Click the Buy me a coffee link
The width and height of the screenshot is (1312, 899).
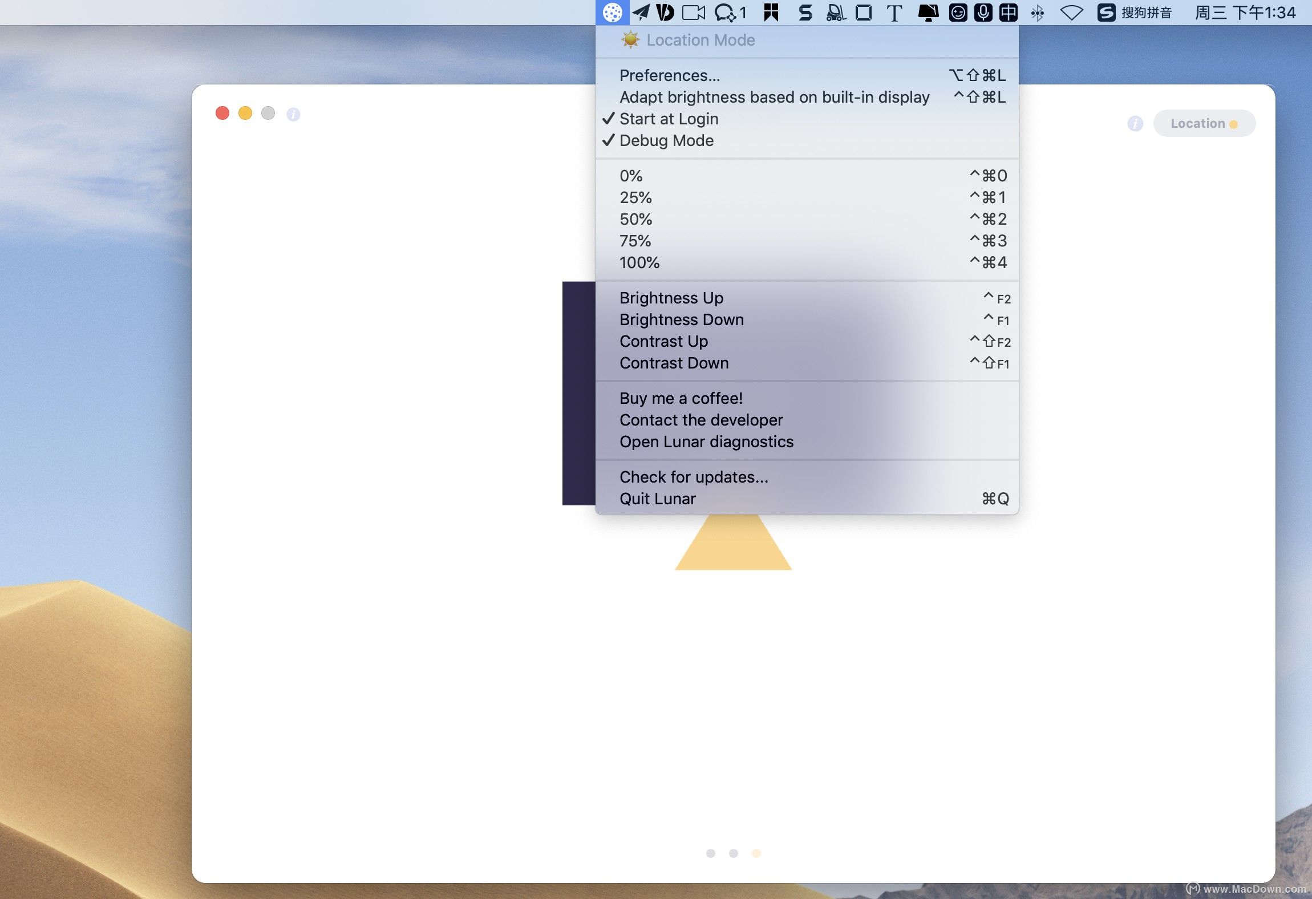coord(681,398)
